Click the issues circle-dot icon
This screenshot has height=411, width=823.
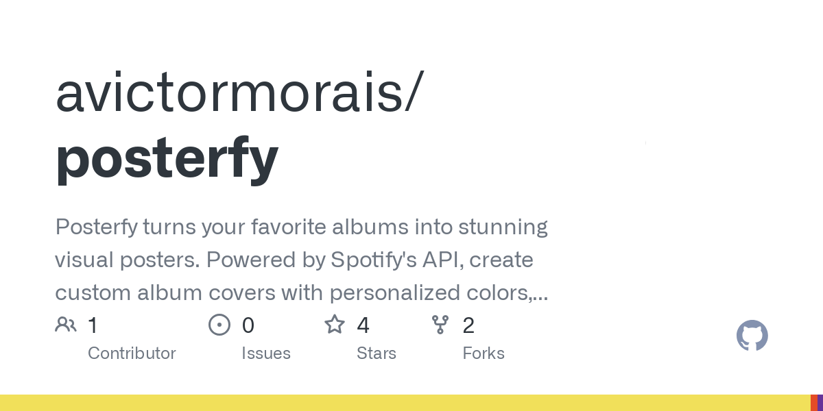tap(219, 325)
